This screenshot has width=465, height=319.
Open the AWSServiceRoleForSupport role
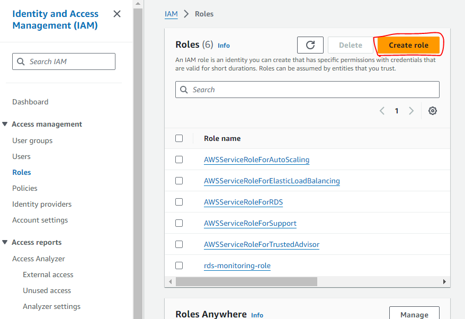251,223
